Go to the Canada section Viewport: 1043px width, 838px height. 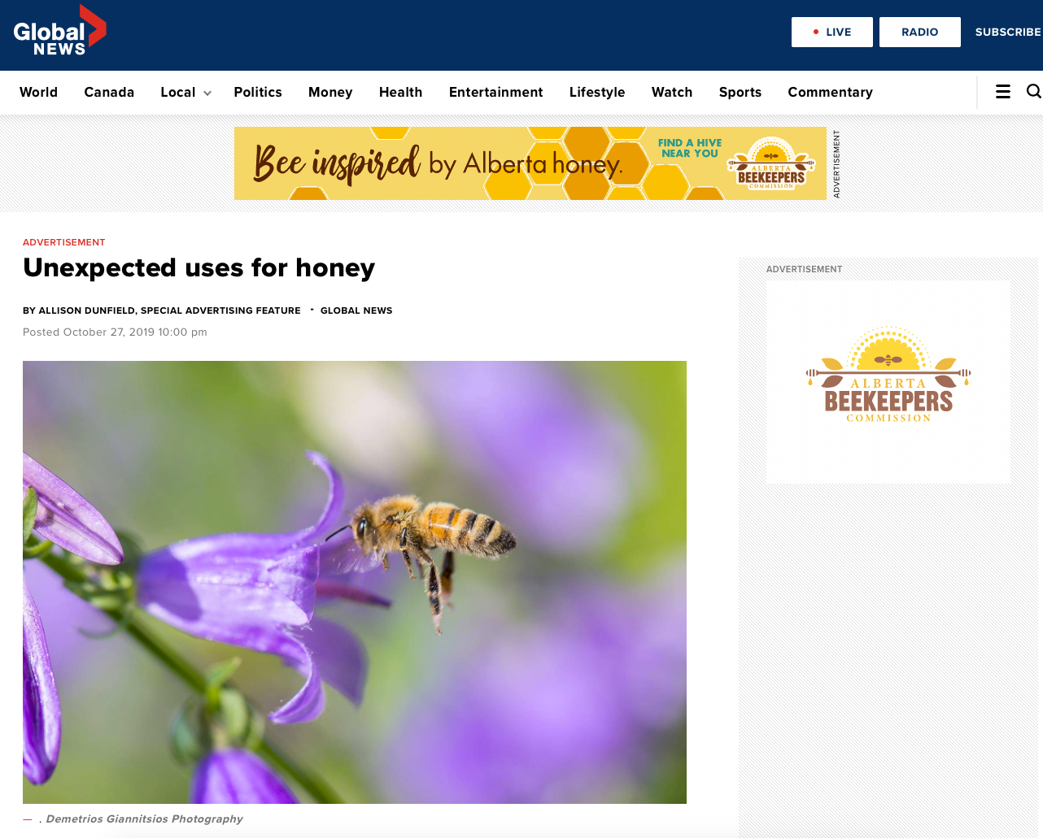click(x=109, y=92)
